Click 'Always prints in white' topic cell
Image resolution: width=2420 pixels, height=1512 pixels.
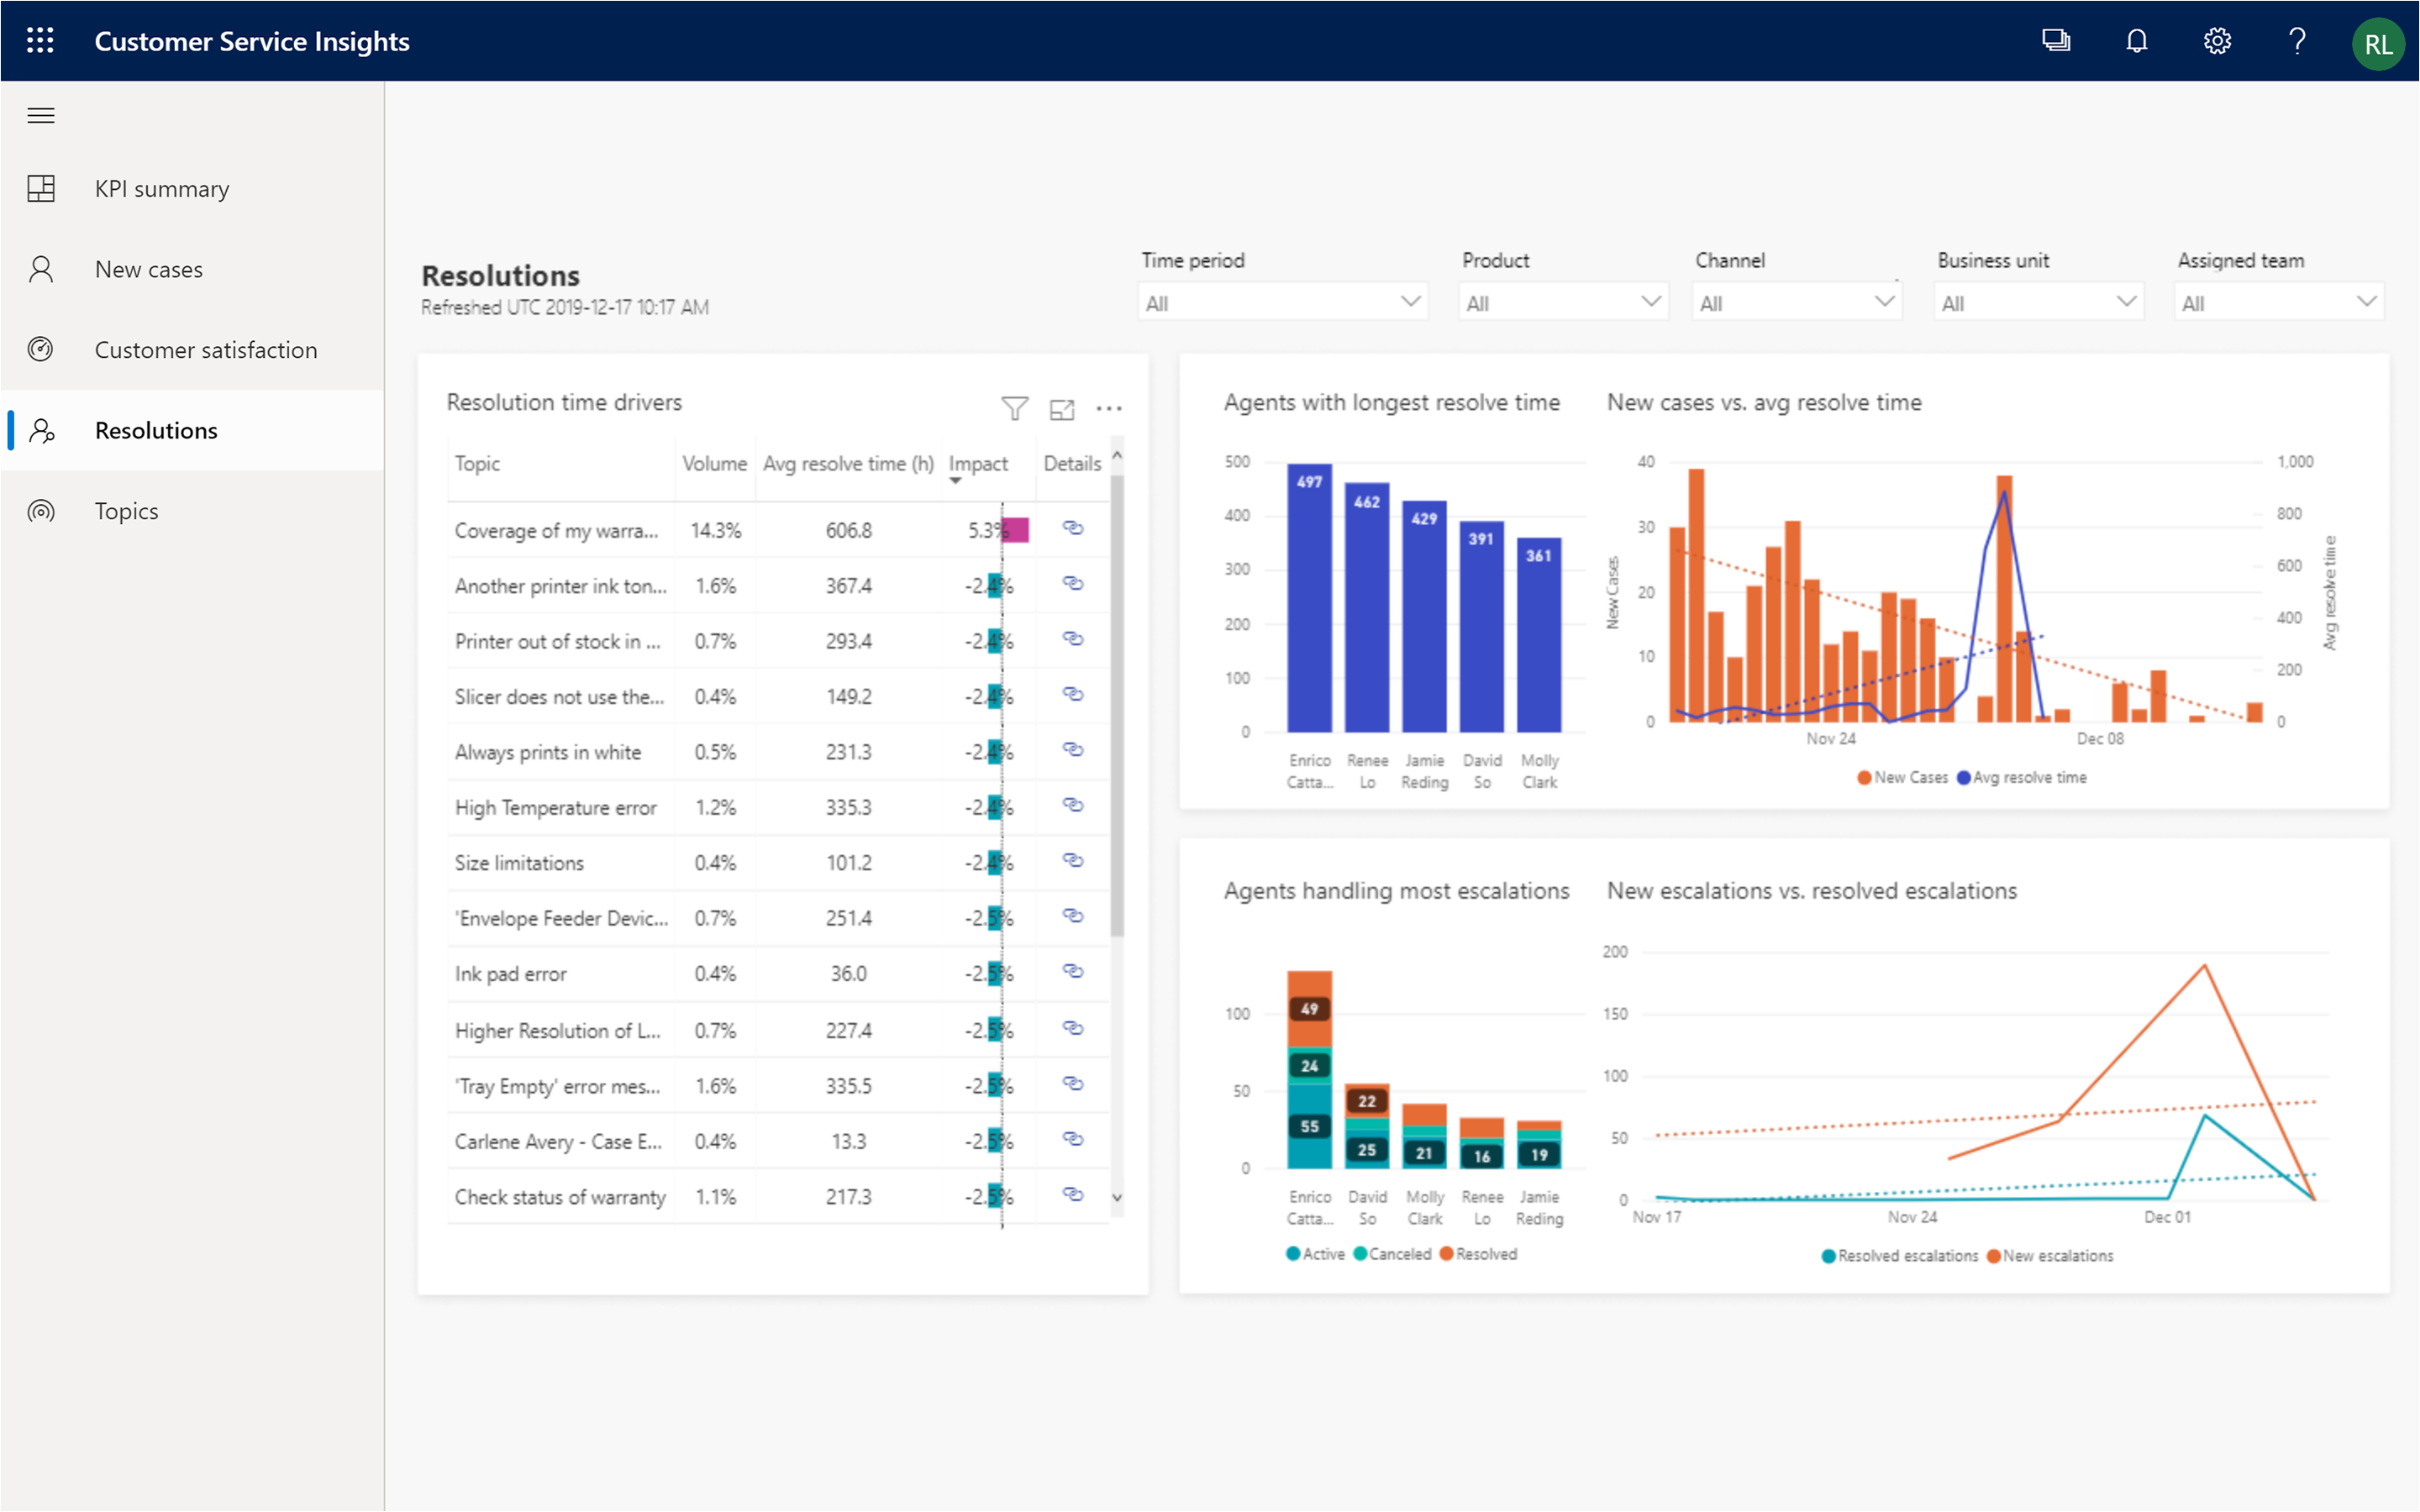[x=548, y=752]
